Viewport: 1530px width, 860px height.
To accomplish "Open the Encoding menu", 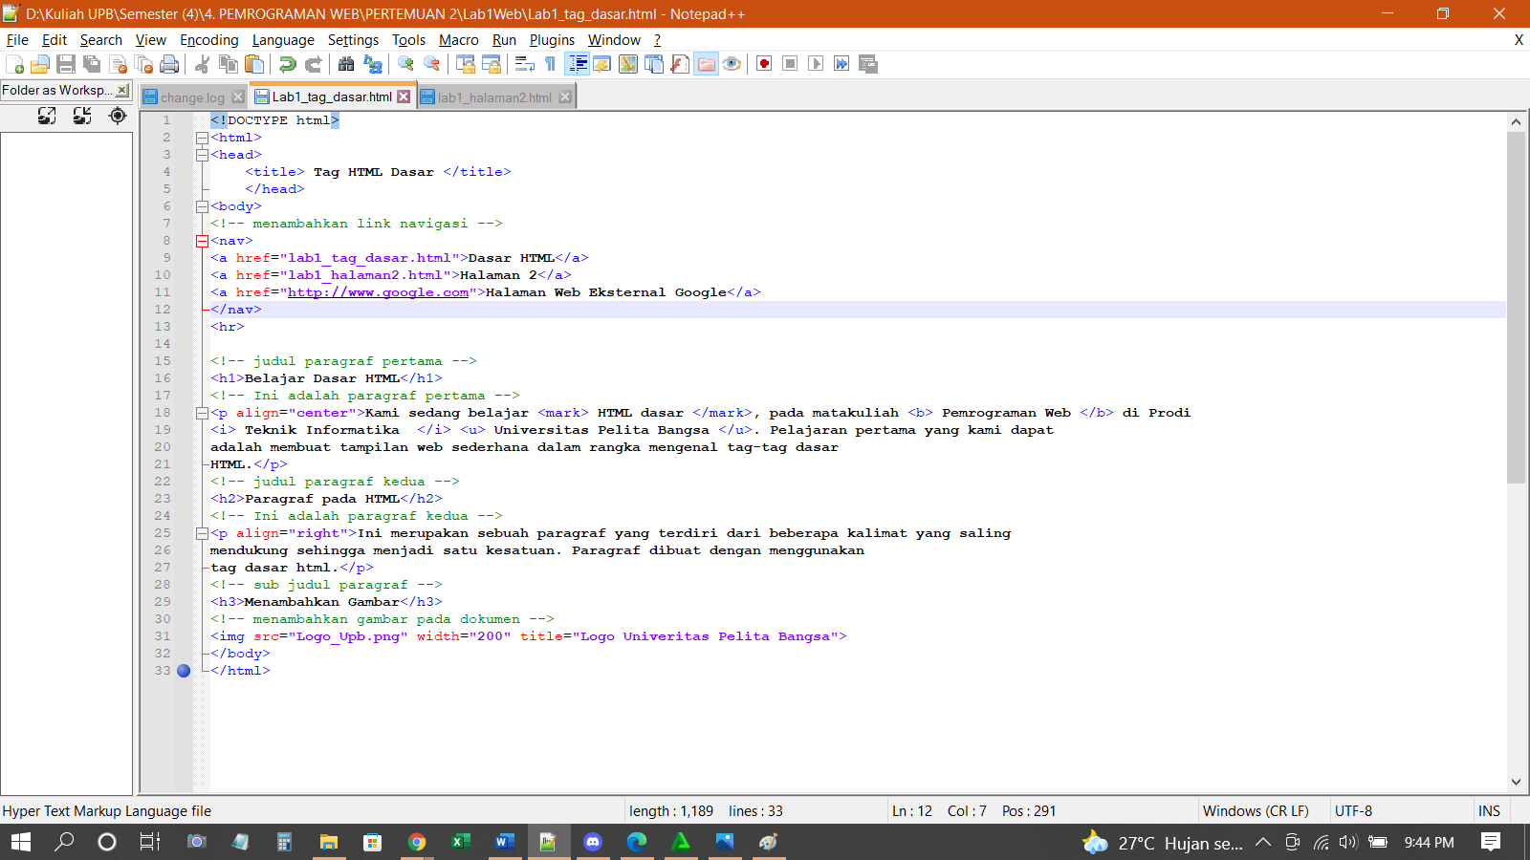I will tap(208, 40).
